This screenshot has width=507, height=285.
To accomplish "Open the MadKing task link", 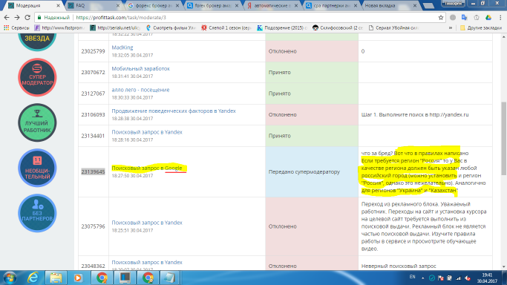I will pos(122,47).
